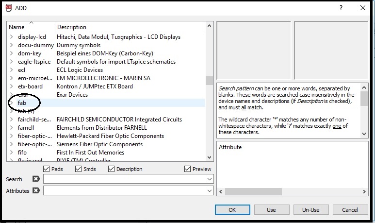Expand the farnell library

(11, 128)
